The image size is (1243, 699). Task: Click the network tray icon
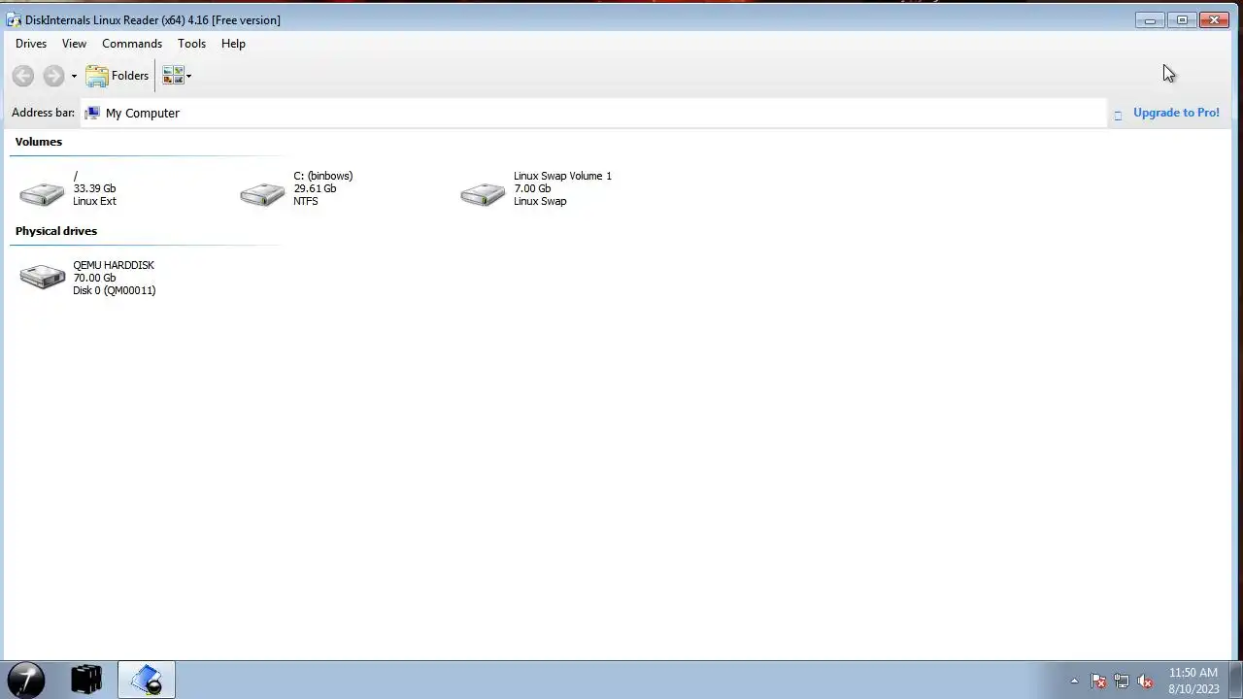click(x=1122, y=682)
